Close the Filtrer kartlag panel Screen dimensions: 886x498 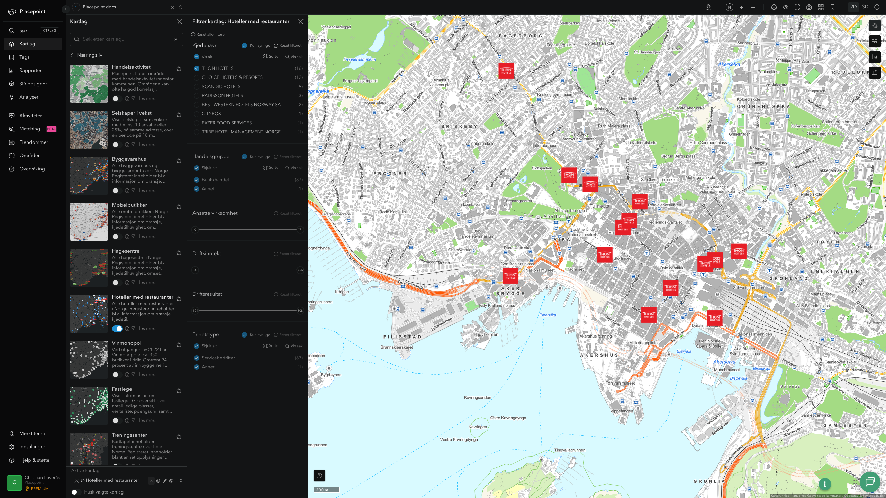click(x=301, y=21)
